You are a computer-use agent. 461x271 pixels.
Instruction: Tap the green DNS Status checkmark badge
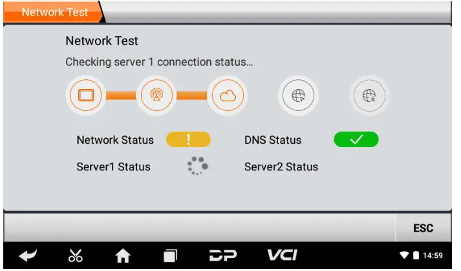[356, 139]
